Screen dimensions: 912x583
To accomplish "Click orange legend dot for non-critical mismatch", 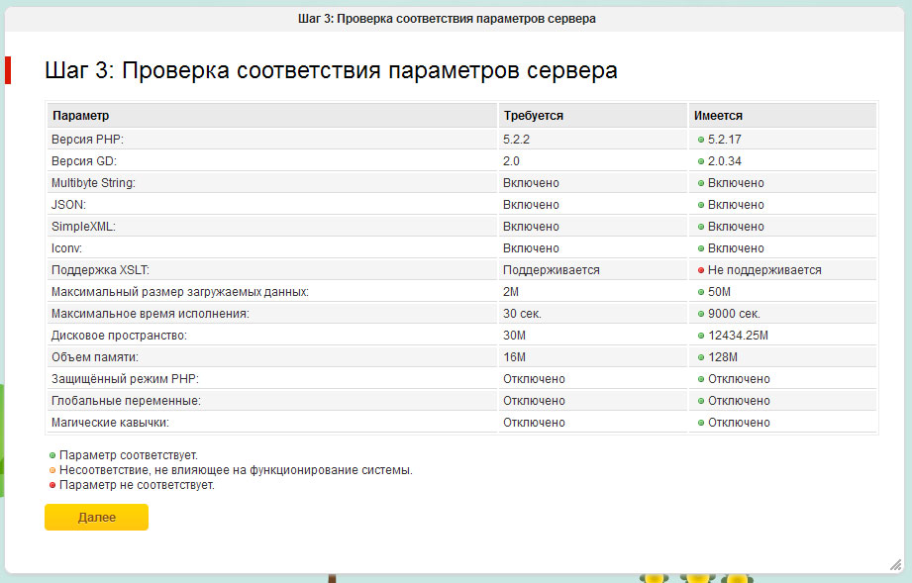I will pyautogui.click(x=52, y=470).
